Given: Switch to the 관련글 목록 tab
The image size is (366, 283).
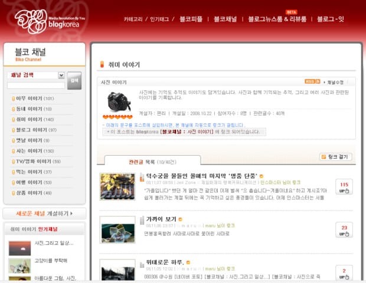Looking at the screenshot, I should pyautogui.click(x=141, y=161).
